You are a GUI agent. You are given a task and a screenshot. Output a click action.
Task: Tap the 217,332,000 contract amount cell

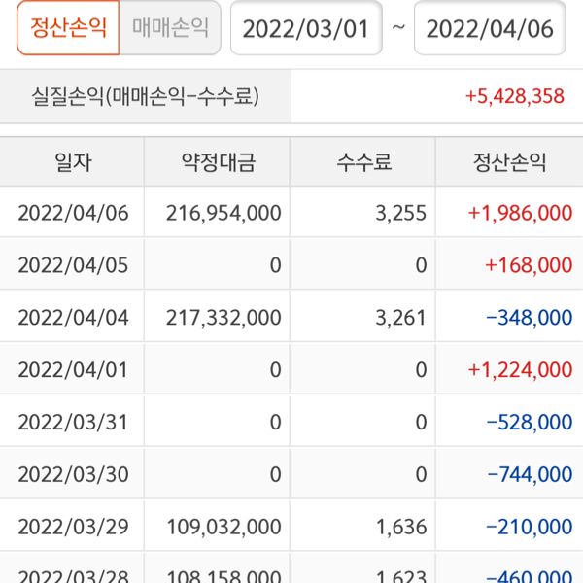[223, 317]
